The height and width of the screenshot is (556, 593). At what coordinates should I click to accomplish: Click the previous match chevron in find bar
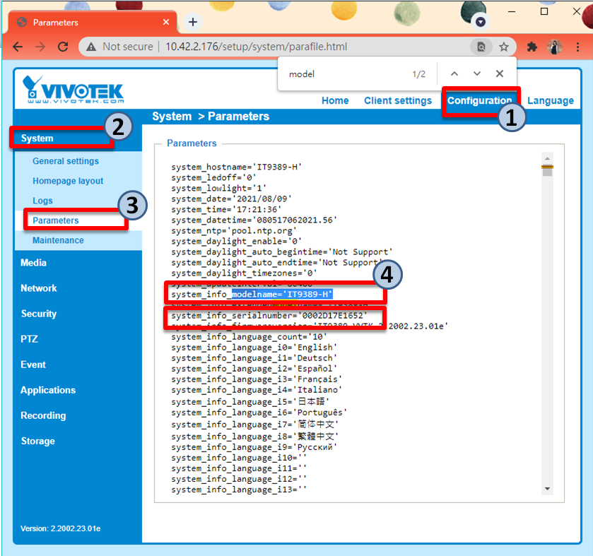(x=454, y=73)
